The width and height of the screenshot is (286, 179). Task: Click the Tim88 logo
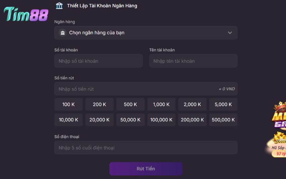pos(26,14)
